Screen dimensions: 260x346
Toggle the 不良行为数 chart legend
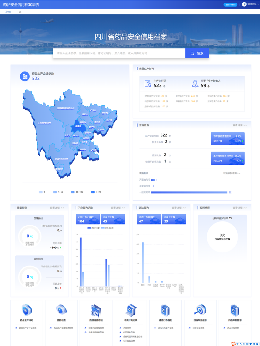(94, 228)
